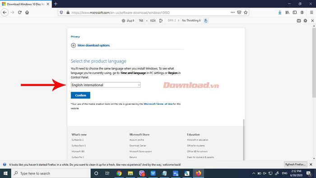Screen dimensions: 316x178
Task: Click the taskbar search box
Action: [51, 173]
